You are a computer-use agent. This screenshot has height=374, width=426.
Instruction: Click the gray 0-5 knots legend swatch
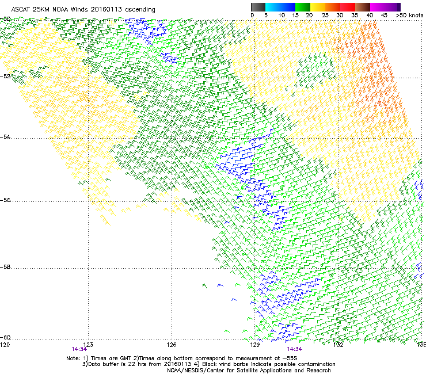tap(258, 7)
